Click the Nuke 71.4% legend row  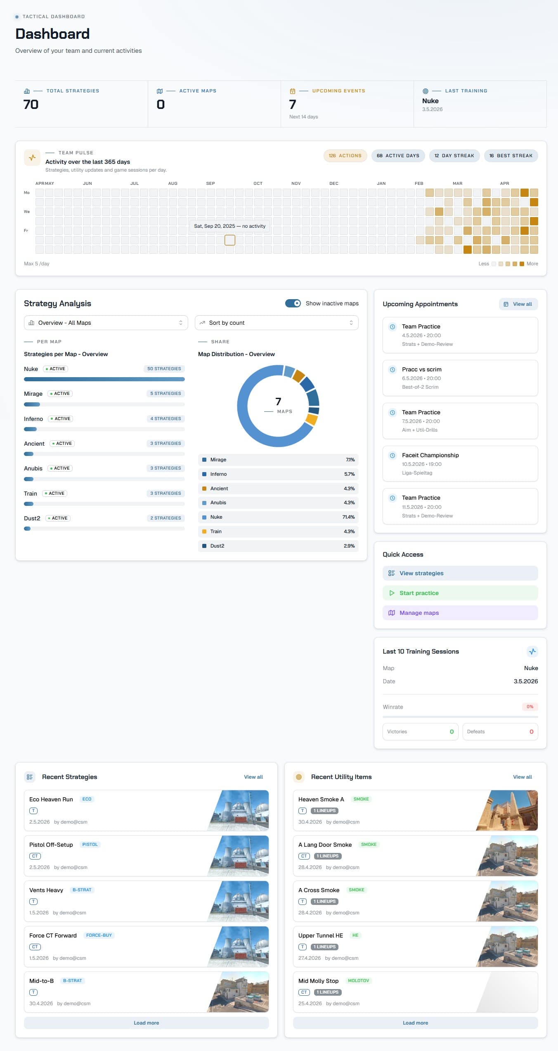278,517
